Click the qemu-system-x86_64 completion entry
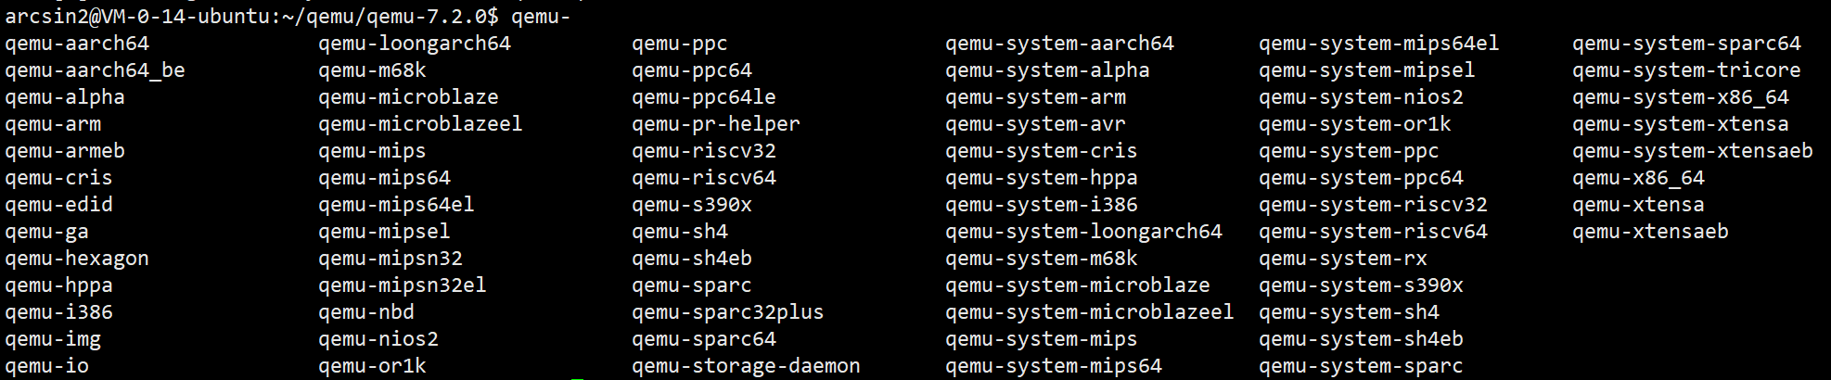The image size is (1831, 380). click(x=1680, y=97)
